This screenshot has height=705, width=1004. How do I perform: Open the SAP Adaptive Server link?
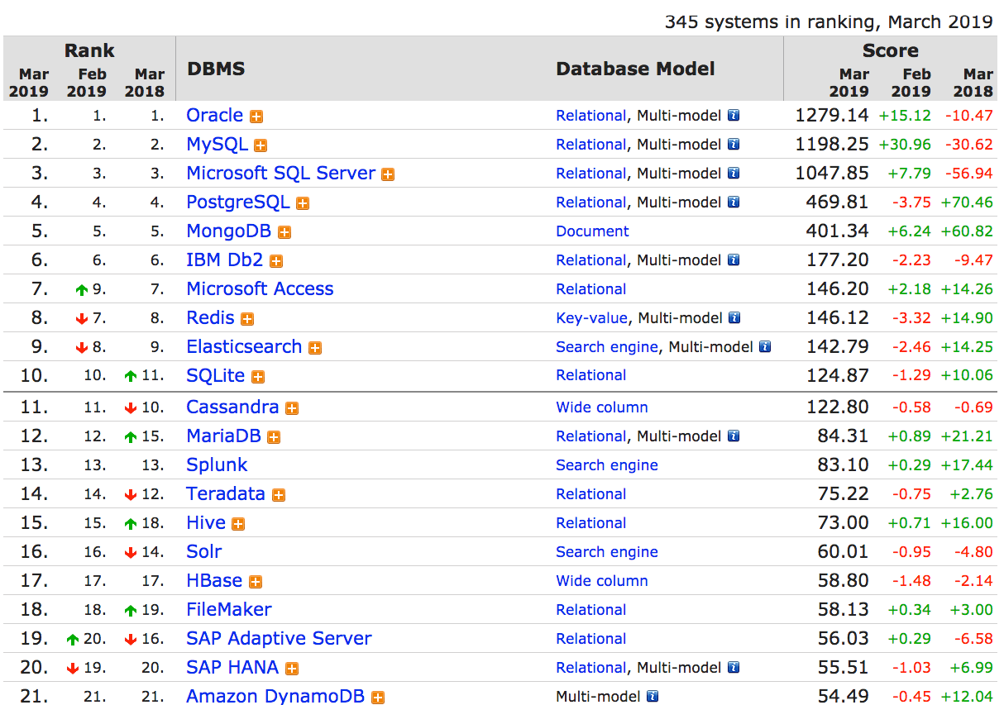(280, 638)
